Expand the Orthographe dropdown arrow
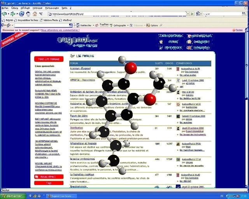The image size is (249, 199). (x=128, y=25)
